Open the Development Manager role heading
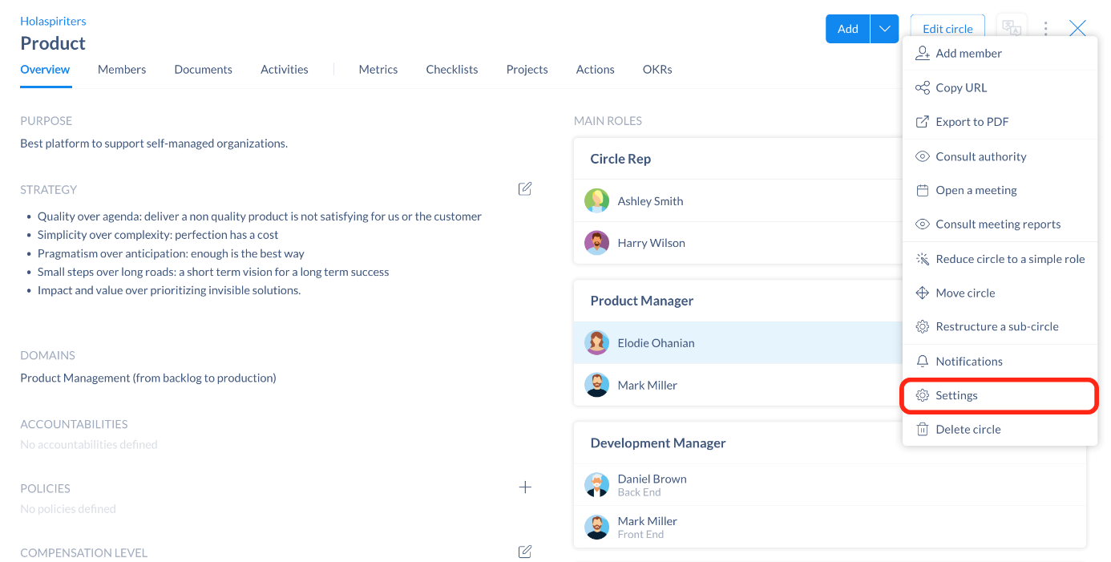1111x562 pixels. tap(657, 443)
